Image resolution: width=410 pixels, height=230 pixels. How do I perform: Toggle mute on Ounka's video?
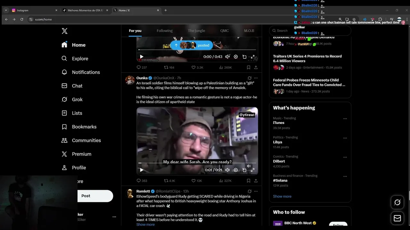(x=227, y=170)
